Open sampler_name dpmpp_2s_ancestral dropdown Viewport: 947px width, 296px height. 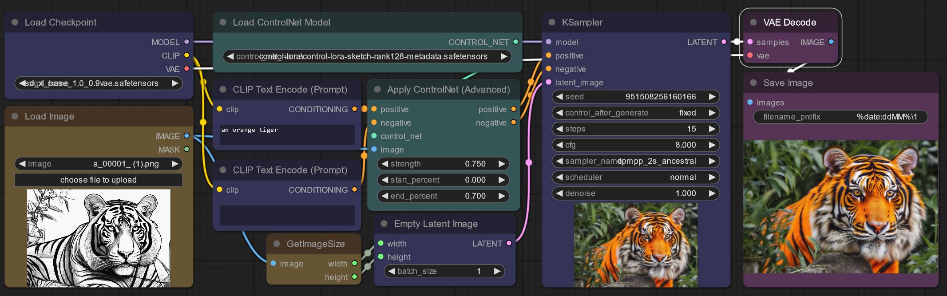(635, 161)
